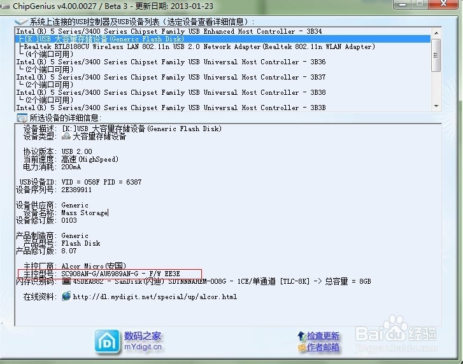Select the Universal Host Controller 3B3B row

223,108
